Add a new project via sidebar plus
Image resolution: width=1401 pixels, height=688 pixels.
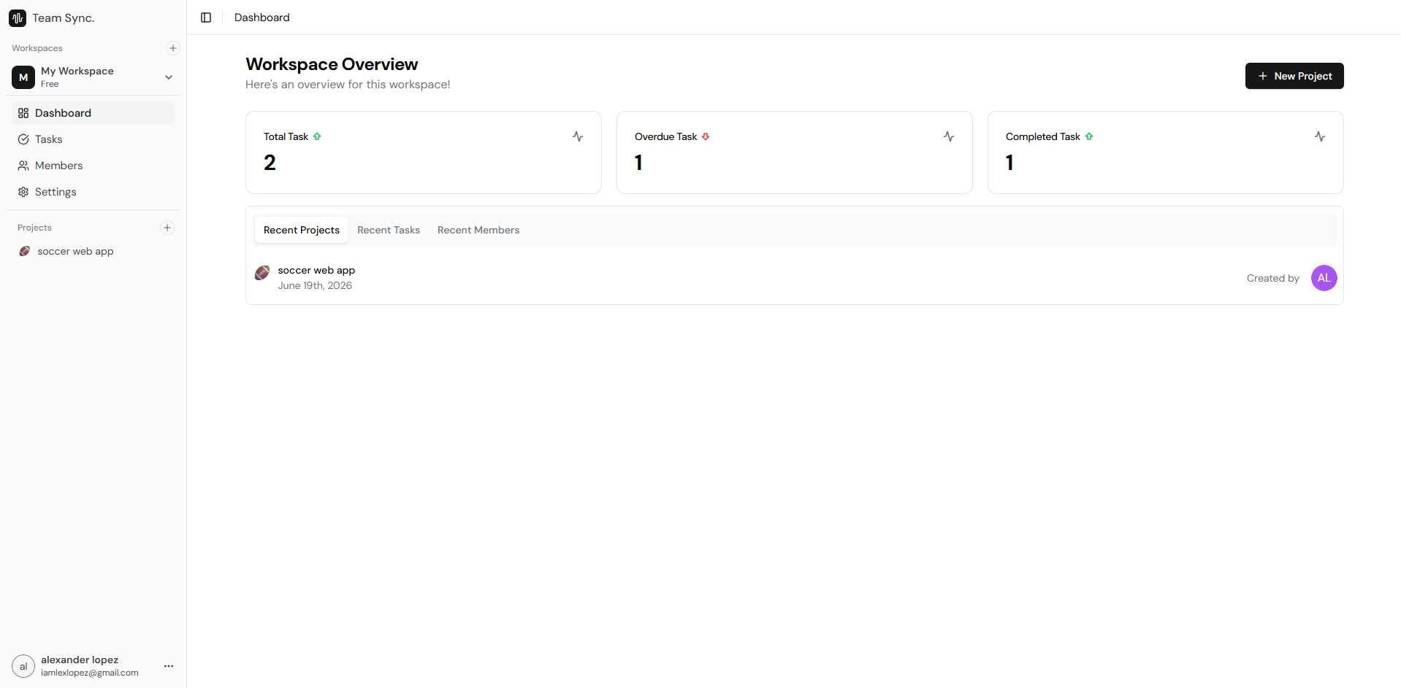point(167,228)
